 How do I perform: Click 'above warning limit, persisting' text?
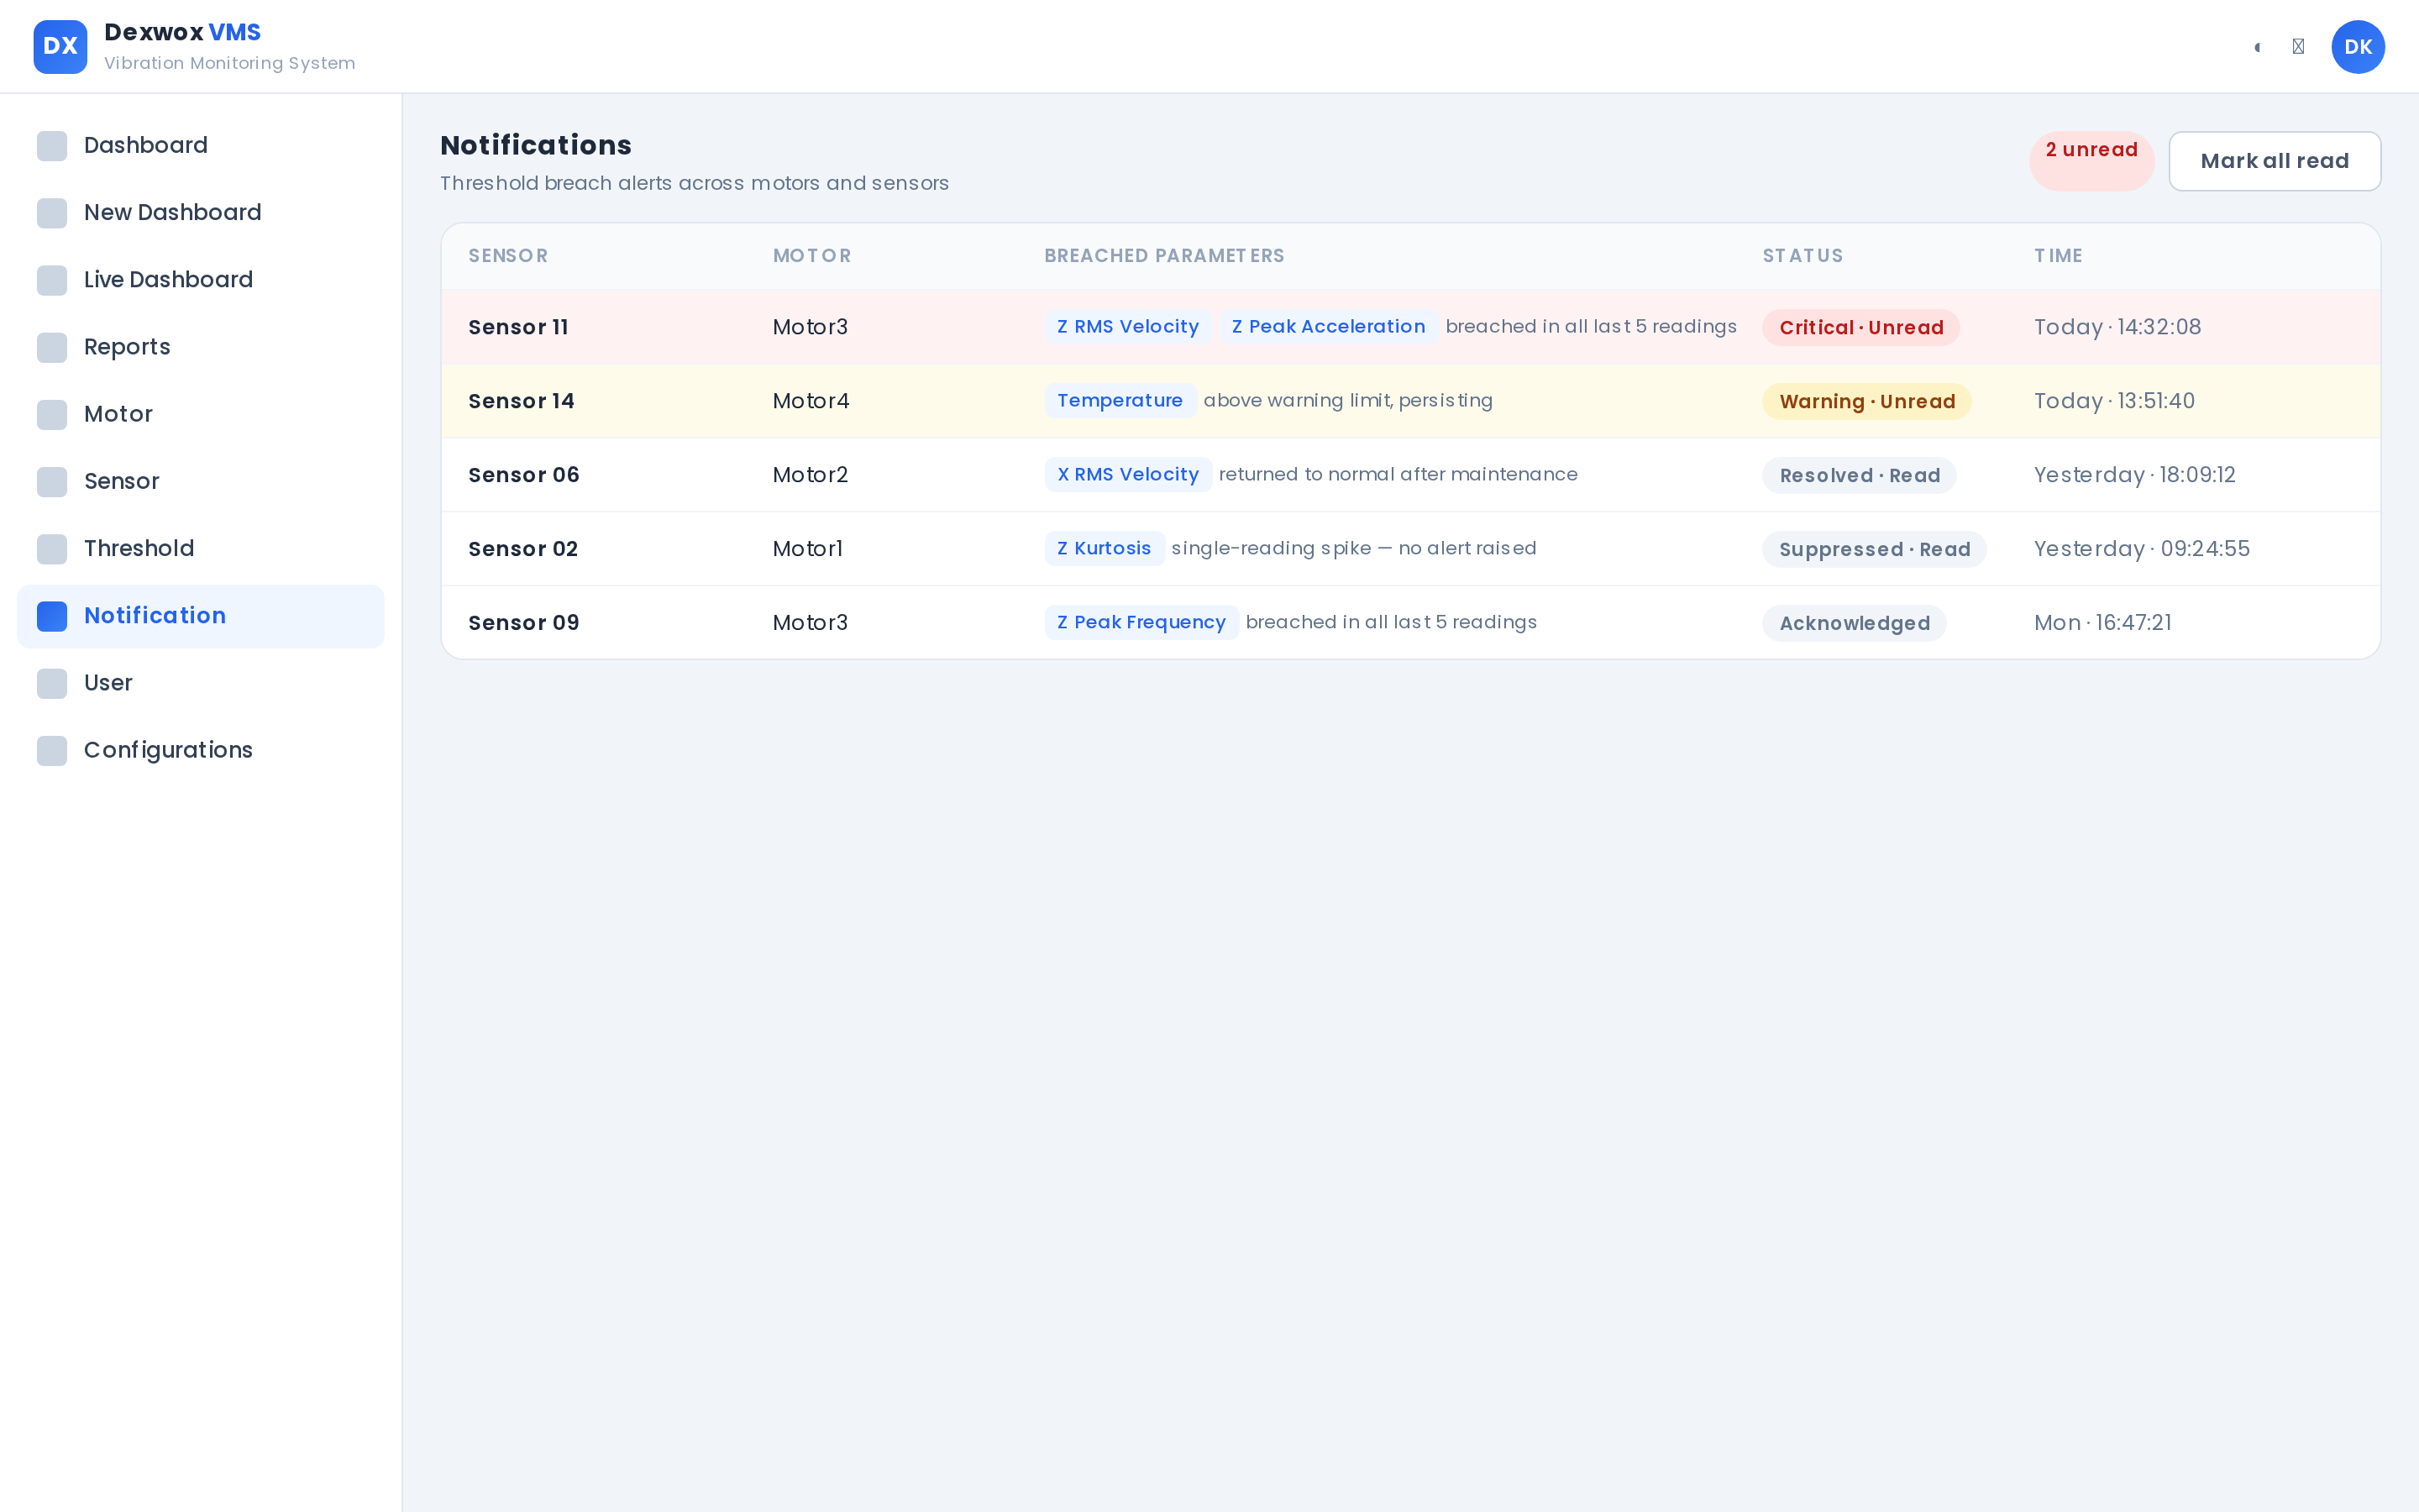coord(1347,401)
